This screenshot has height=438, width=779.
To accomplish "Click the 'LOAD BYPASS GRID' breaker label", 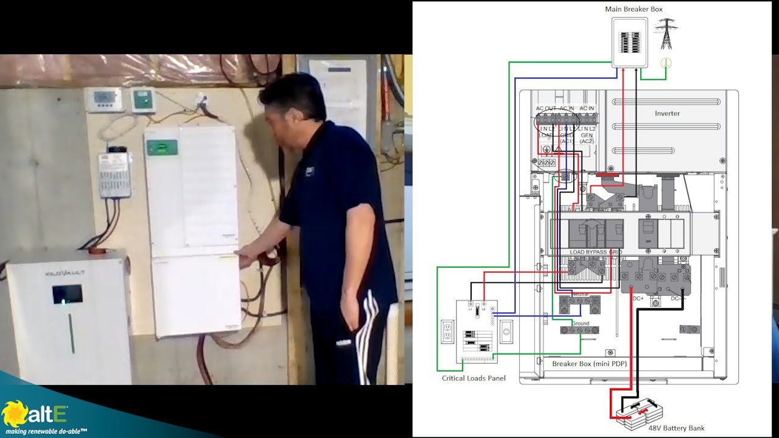I will pos(596,252).
